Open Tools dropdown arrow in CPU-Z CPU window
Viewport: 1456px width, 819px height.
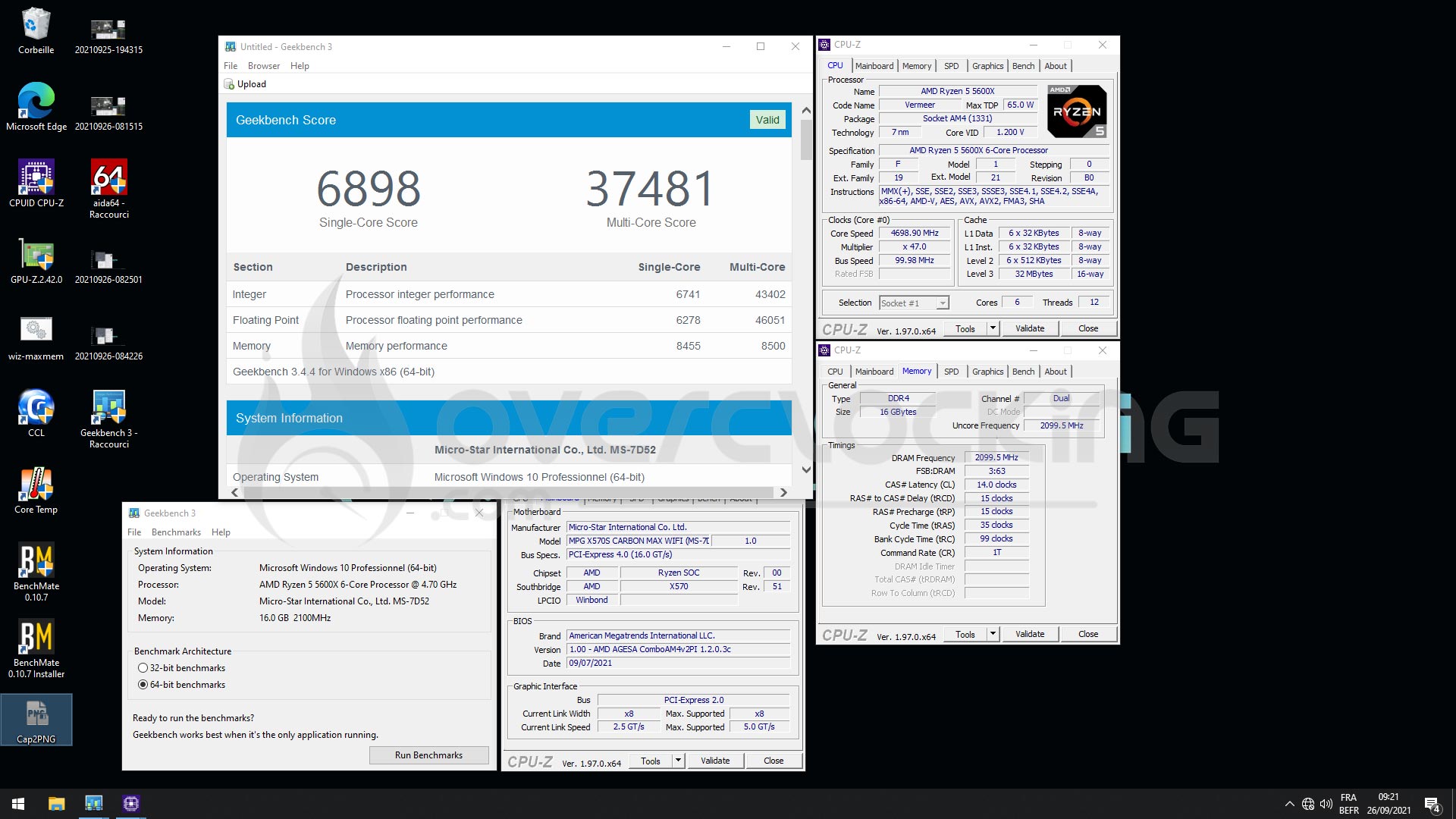993,328
